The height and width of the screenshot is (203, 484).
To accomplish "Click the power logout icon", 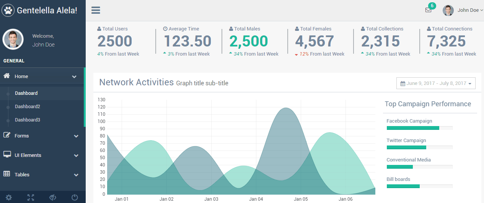I will (x=75, y=197).
